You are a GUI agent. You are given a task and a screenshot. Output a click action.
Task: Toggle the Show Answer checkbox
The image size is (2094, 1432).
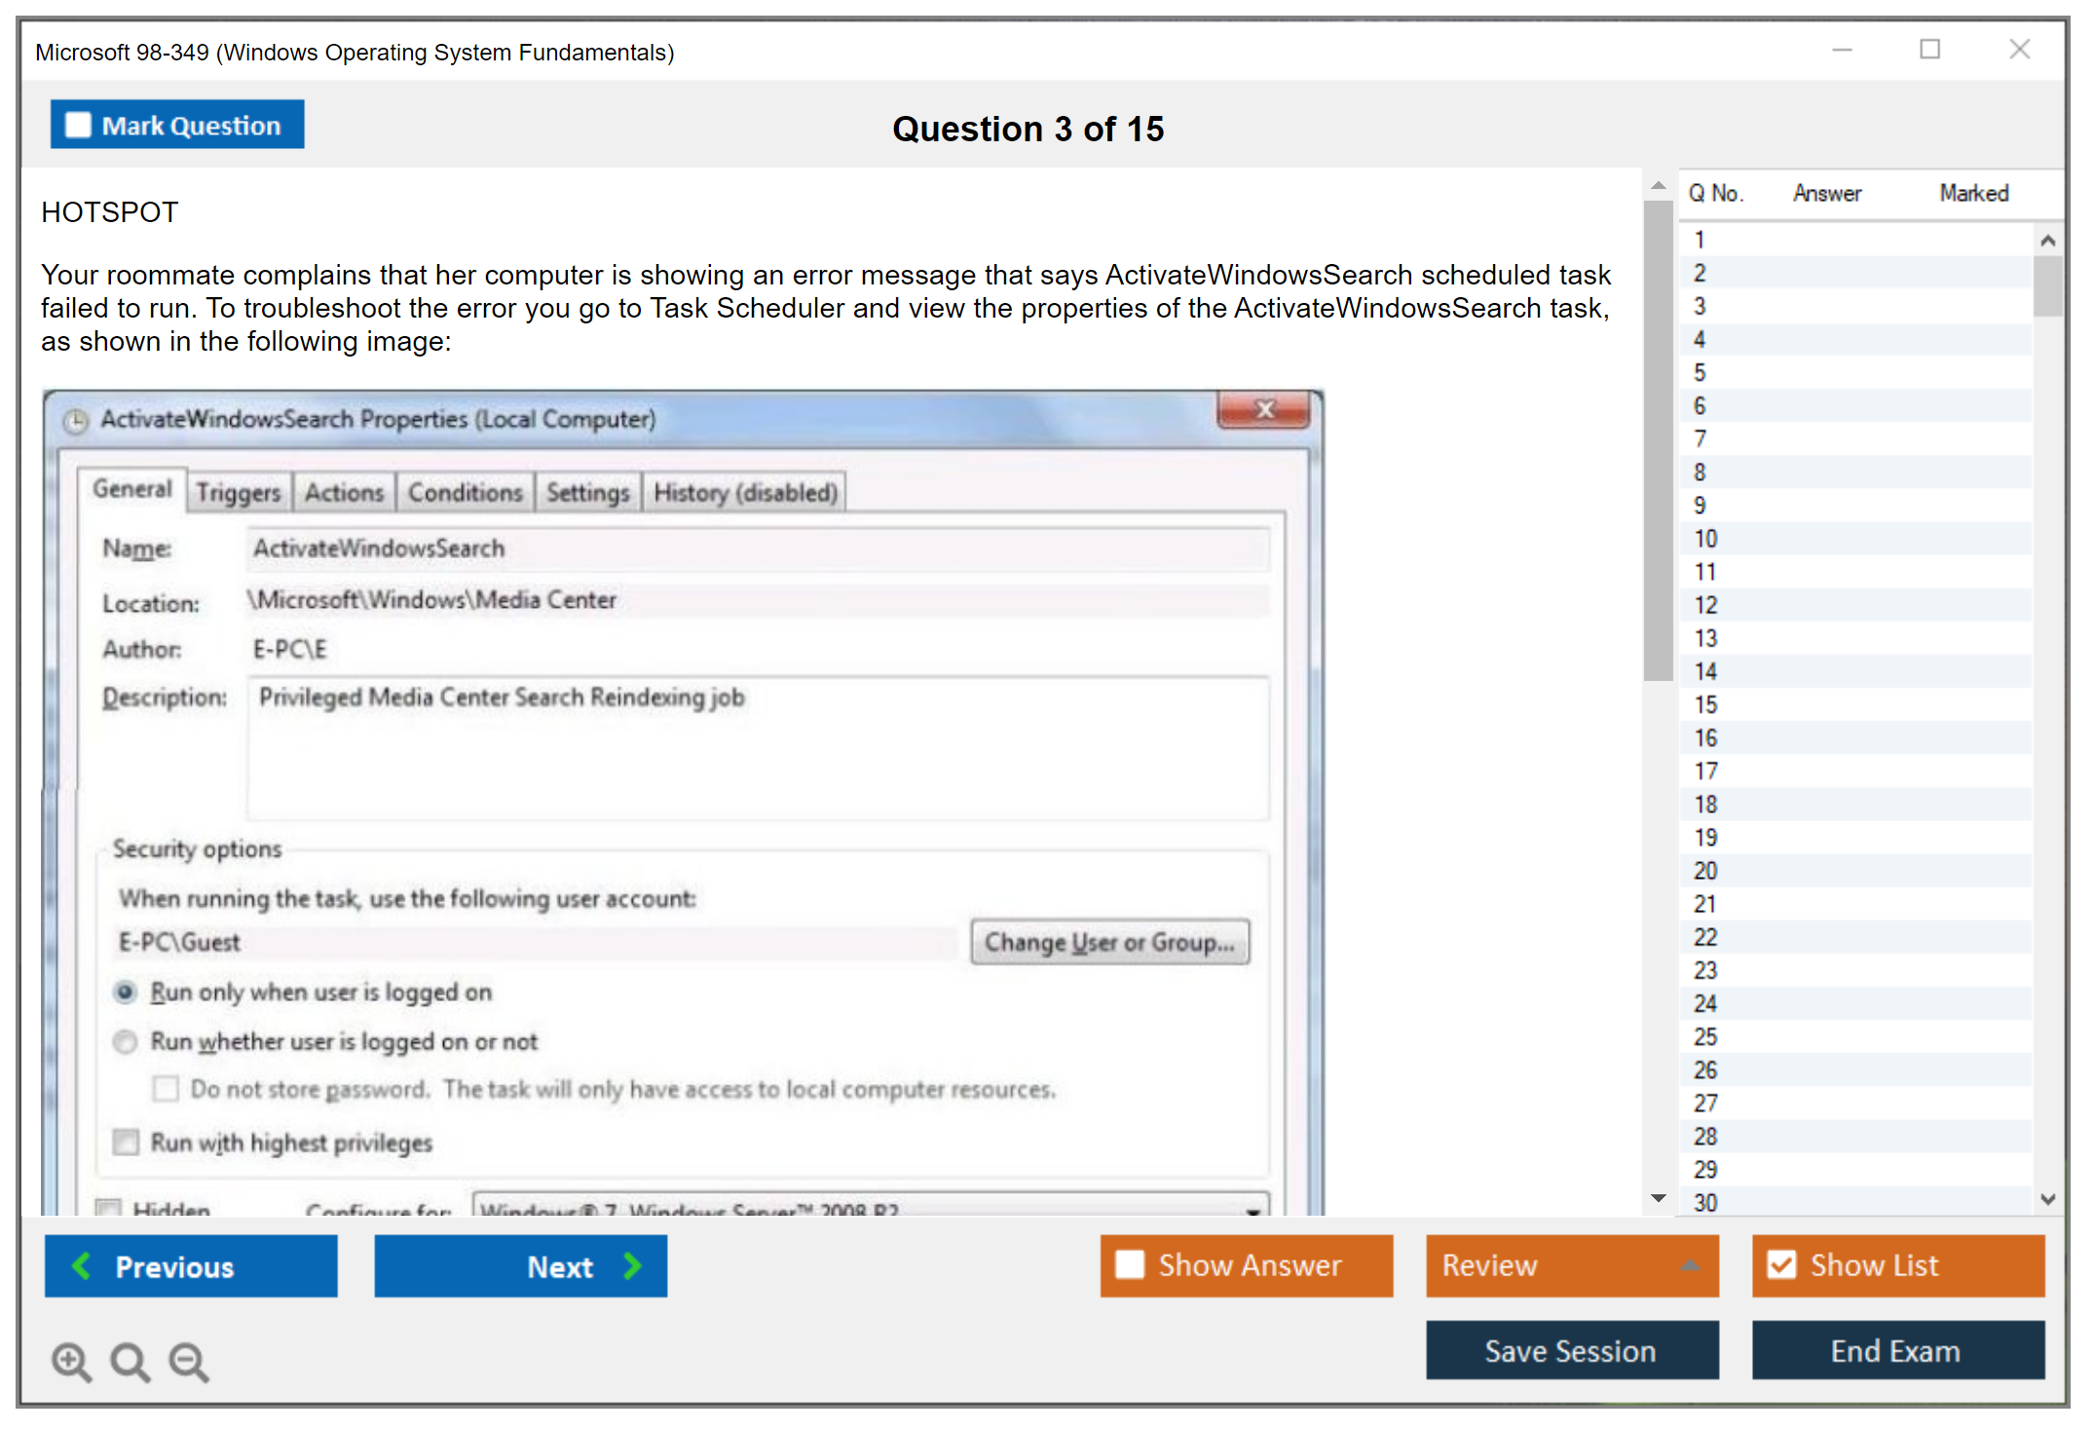pyautogui.click(x=1130, y=1264)
